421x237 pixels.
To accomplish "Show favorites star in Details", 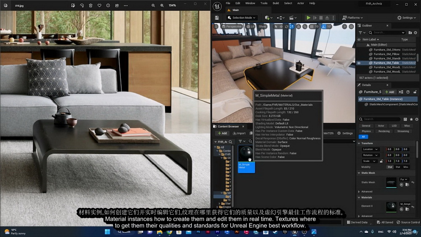I will (x=411, y=119).
